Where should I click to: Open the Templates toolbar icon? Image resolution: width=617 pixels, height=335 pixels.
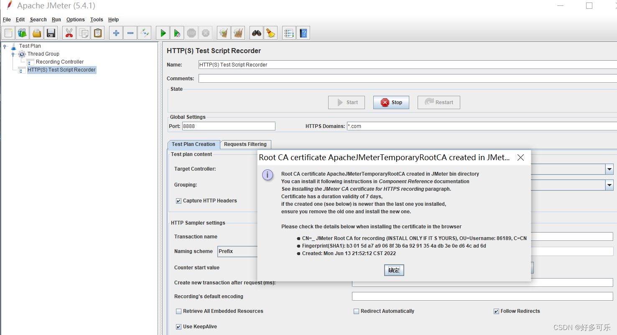23,33
